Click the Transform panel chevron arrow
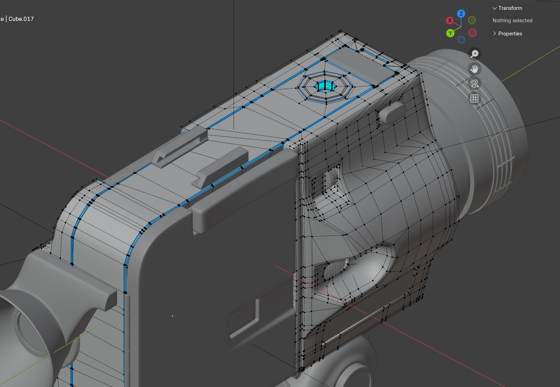This screenshot has height=387, width=560. 494,8
